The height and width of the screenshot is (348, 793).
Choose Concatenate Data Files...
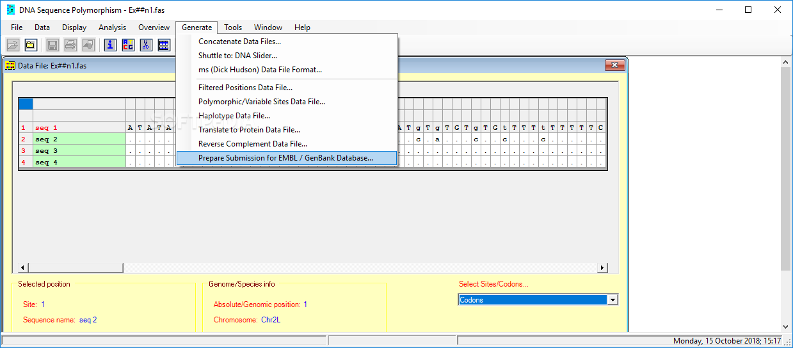287,42
